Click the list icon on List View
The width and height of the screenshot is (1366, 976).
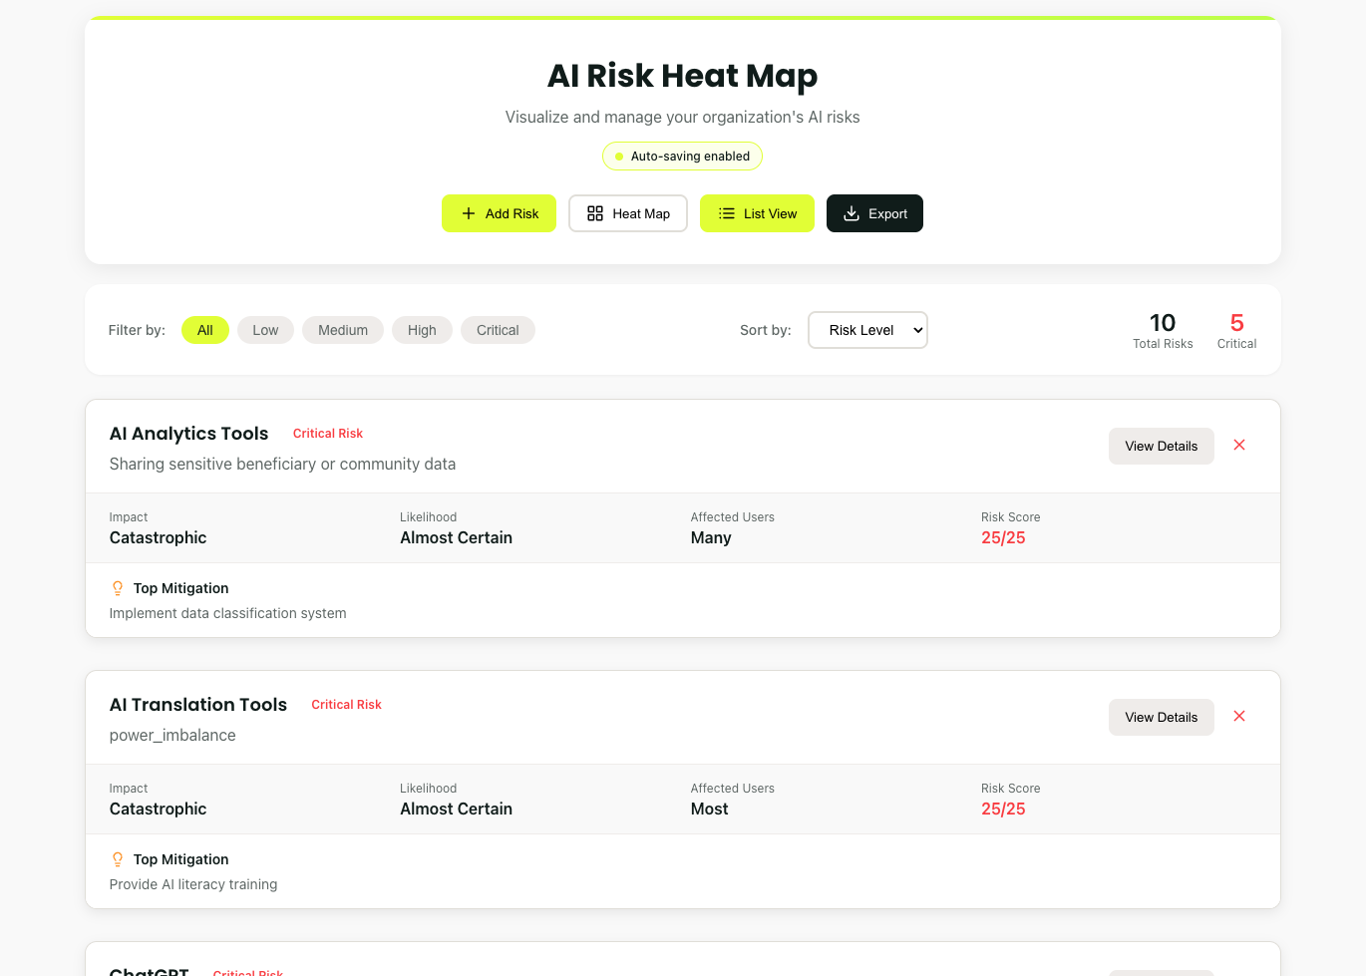[x=727, y=213]
